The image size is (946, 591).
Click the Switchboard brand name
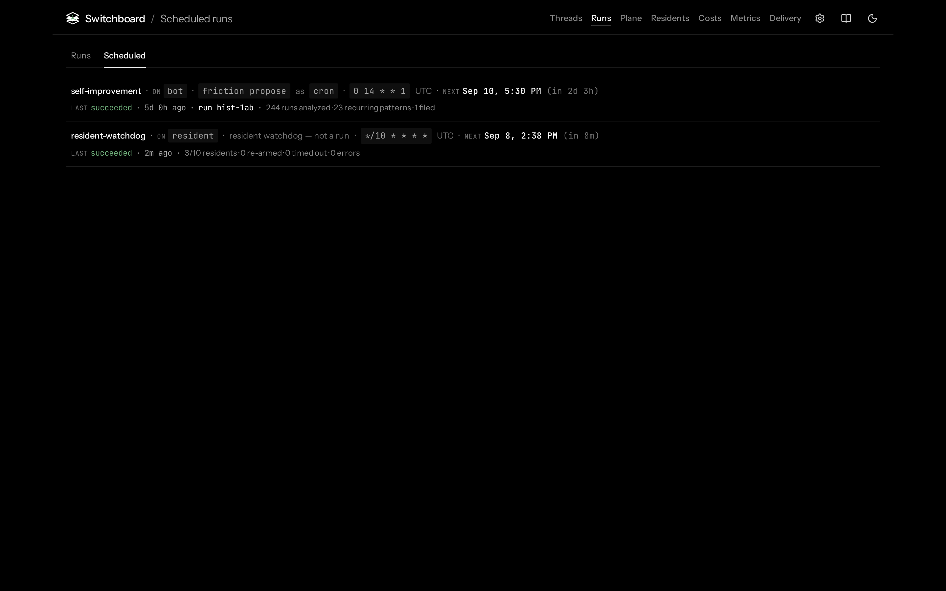click(x=115, y=19)
